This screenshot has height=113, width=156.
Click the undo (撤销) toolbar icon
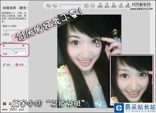coord(100,5)
